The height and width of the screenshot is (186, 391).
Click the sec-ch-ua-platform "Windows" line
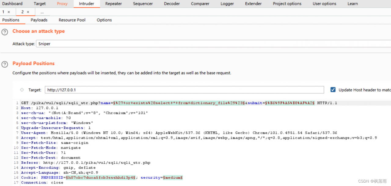(x=57, y=123)
